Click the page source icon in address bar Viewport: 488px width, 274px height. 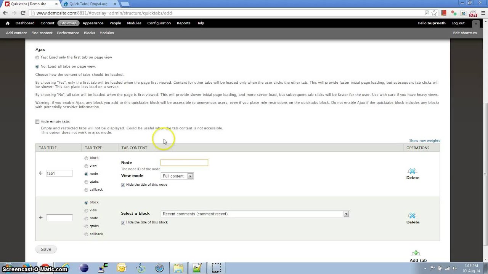[427, 13]
